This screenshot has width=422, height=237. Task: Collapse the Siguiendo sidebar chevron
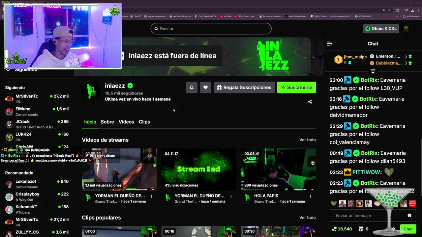tap(8, 70)
